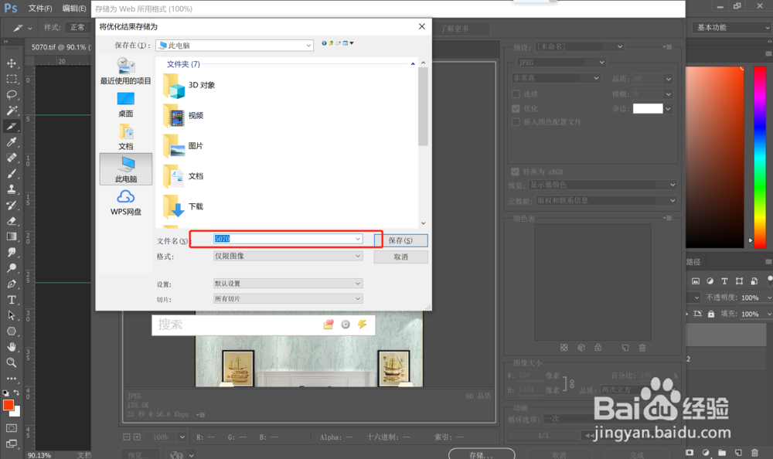Click the type layer filter T icon
This screenshot has height=459, width=773.
(x=724, y=281)
